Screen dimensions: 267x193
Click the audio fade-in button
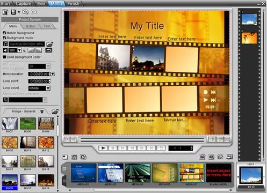31,50
